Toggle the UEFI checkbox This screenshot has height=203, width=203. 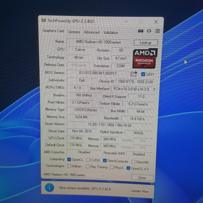(143, 74)
